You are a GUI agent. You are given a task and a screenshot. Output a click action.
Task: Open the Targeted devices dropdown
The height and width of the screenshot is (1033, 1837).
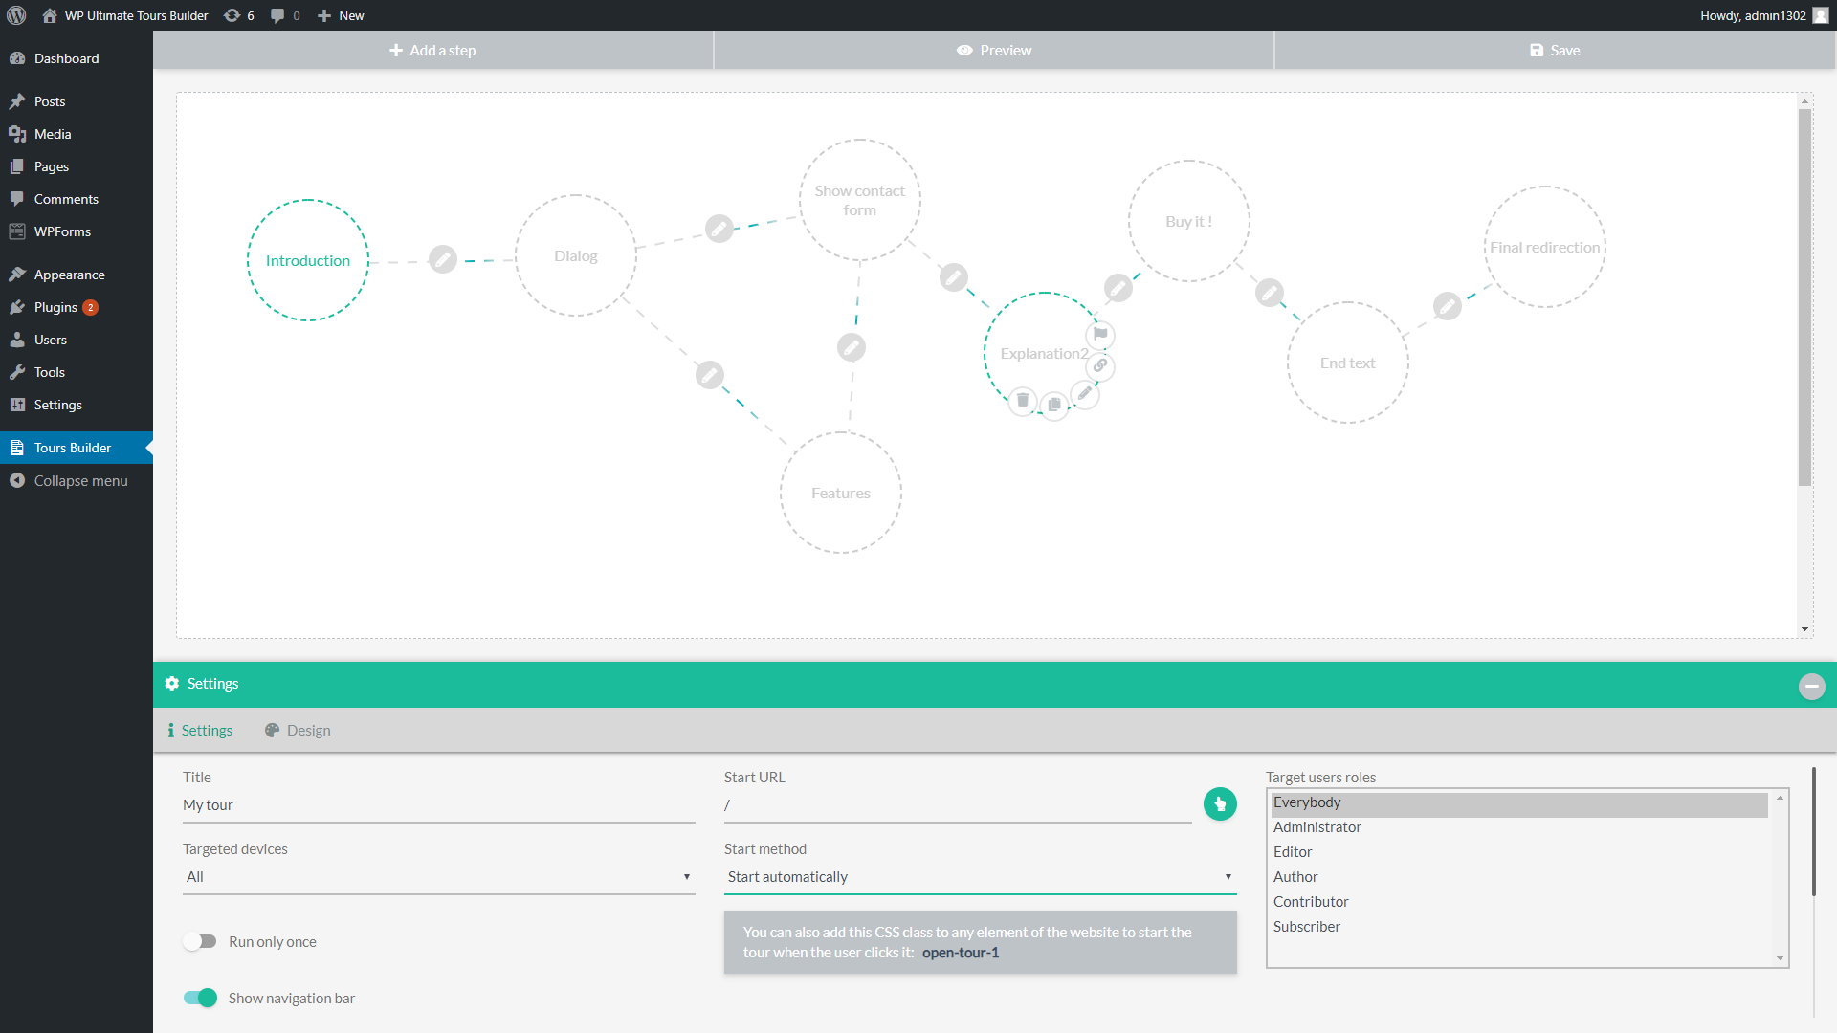click(438, 877)
